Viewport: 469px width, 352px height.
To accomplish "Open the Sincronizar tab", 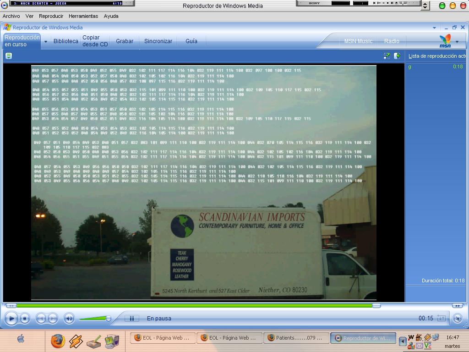I will 158,41.
